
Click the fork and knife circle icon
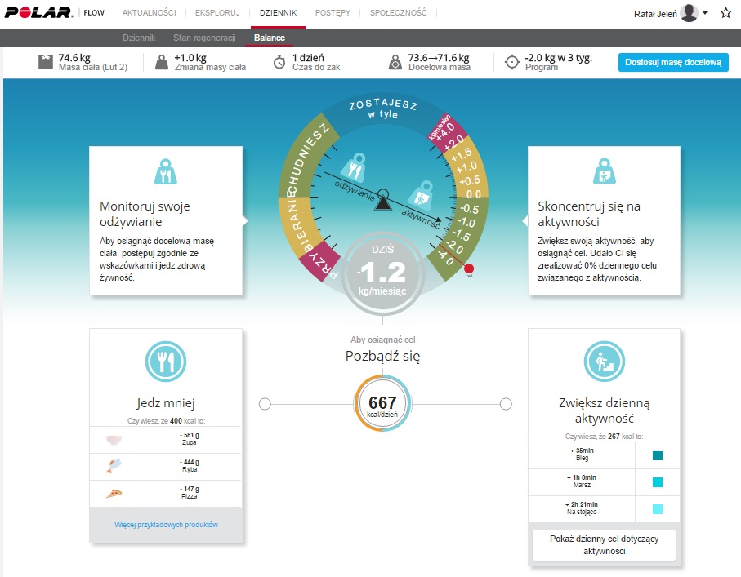click(165, 362)
